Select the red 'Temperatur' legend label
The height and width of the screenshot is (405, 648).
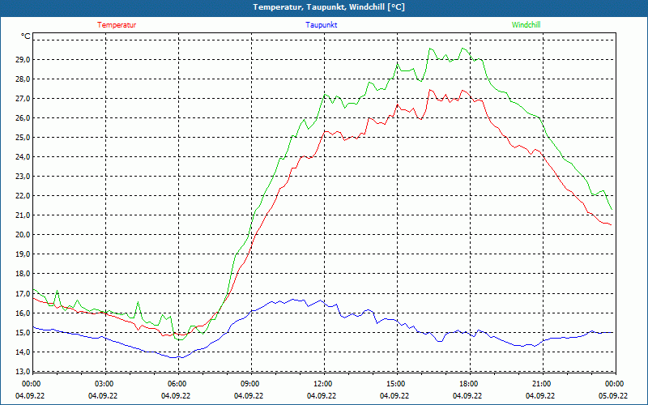point(117,25)
